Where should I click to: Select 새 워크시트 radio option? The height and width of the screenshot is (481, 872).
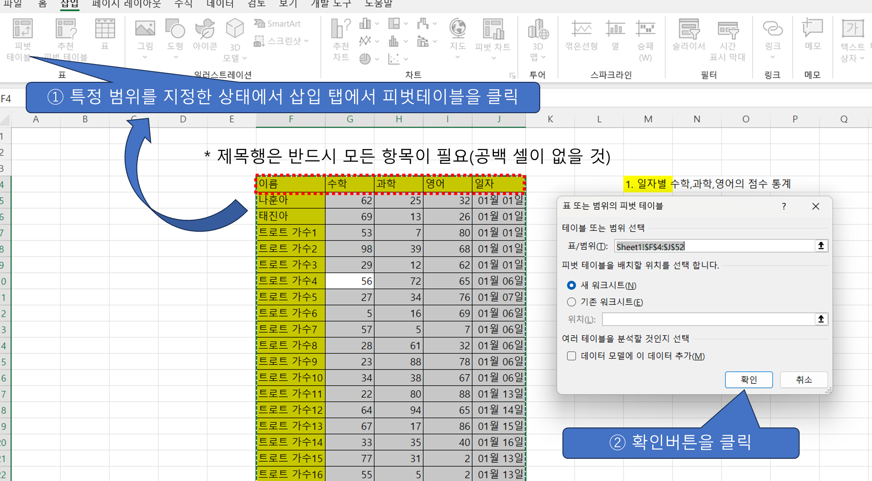(571, 285)
